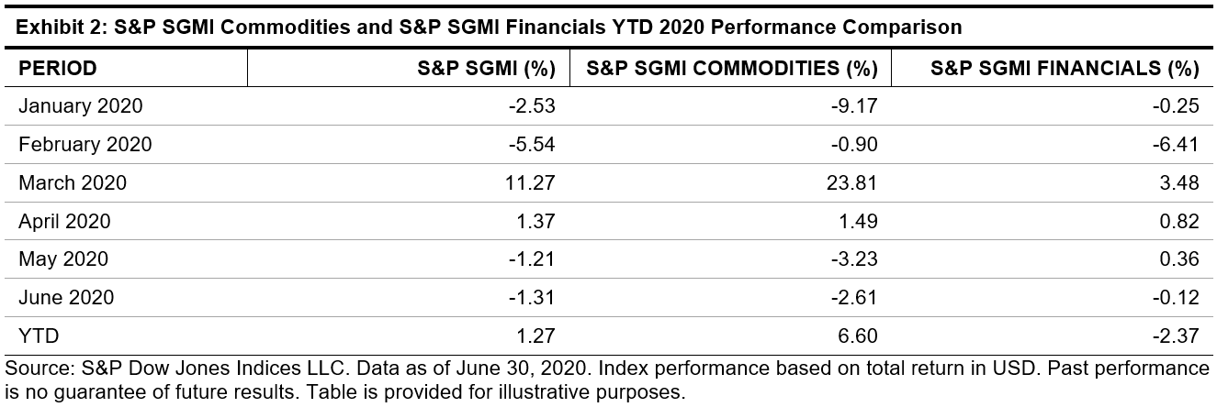The width and height of the screenshot is (1217, 407).
Task: Select the S&P SGMI COMMODITIES (%) header
Action: [x=732, y=69]
